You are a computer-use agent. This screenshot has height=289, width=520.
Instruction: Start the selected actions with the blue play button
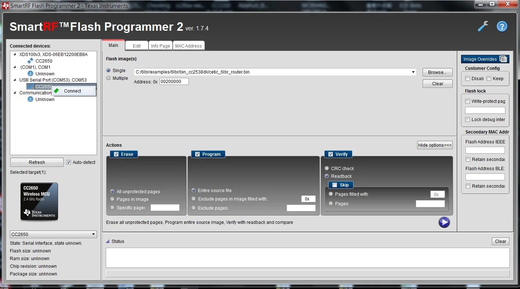(444, 222)
